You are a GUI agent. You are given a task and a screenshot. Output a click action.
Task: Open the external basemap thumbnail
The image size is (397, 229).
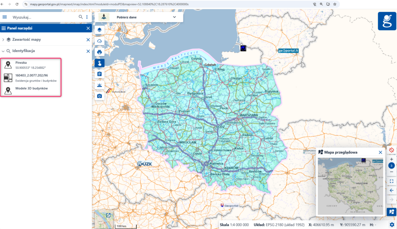[x=104, y=220]
